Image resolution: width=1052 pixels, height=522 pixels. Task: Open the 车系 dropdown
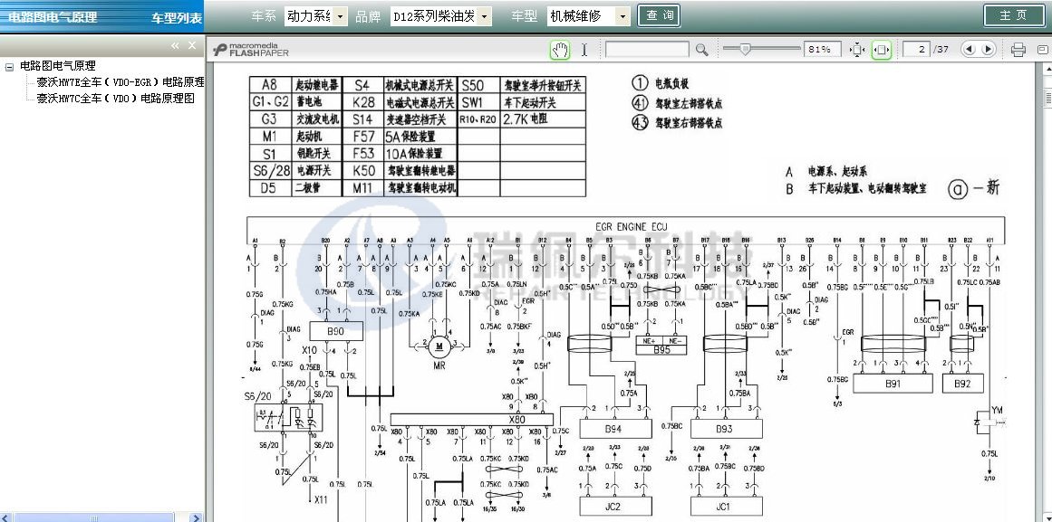314,16
